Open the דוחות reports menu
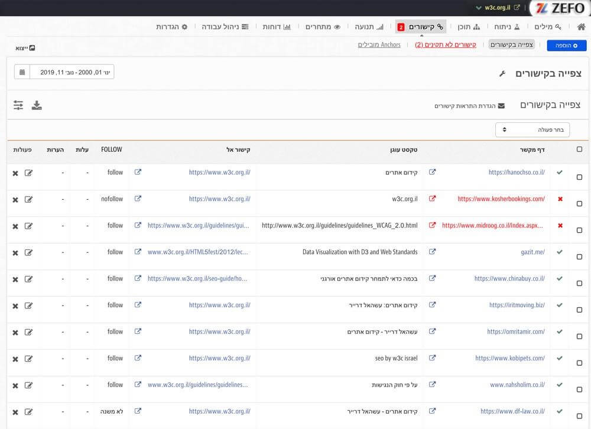591x429 pixels. [276, 27]
